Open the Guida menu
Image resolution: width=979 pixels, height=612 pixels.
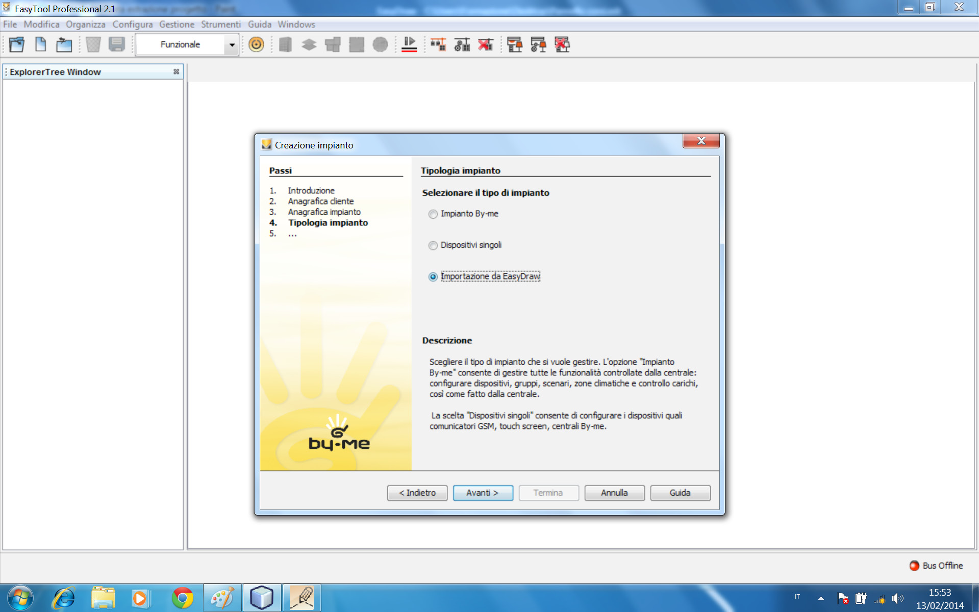click(260, 24)
